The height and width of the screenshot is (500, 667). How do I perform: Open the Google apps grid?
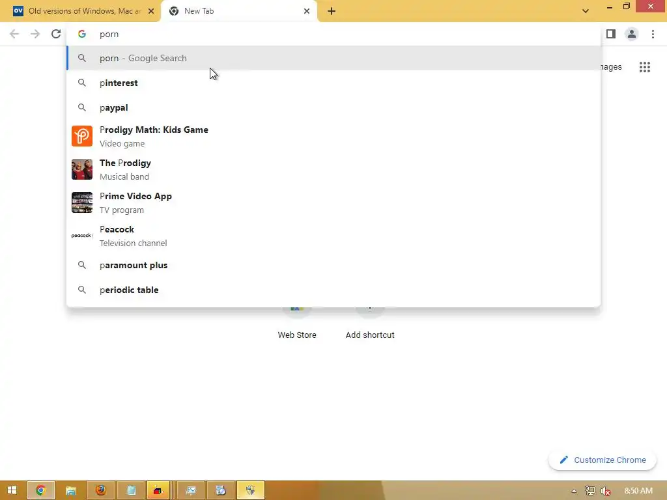[644, 67]
